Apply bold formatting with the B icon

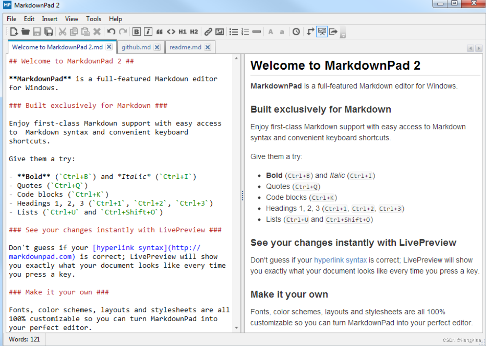click(x=136, y=32)
